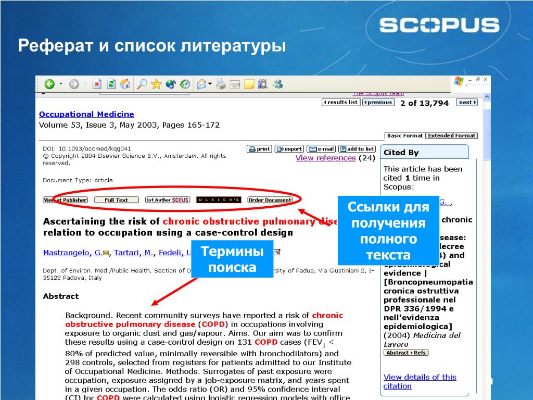Image resolution: width=533 pixels, height=400 pixels.
Task: Open author Fedeli, U. link
Action: 175,253
